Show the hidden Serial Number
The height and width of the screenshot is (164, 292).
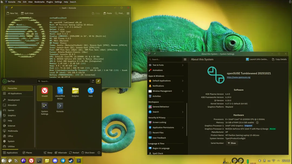click(x=232, y=143)
